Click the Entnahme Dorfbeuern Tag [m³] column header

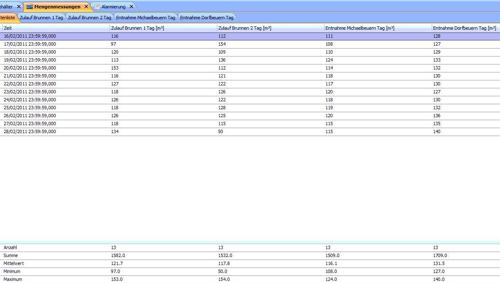point(464,28)
